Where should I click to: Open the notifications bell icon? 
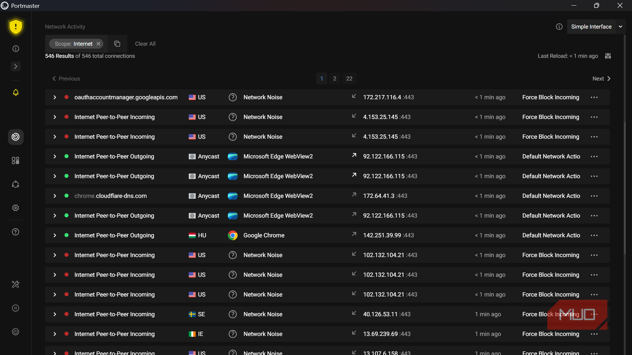[x=16, y=93]
